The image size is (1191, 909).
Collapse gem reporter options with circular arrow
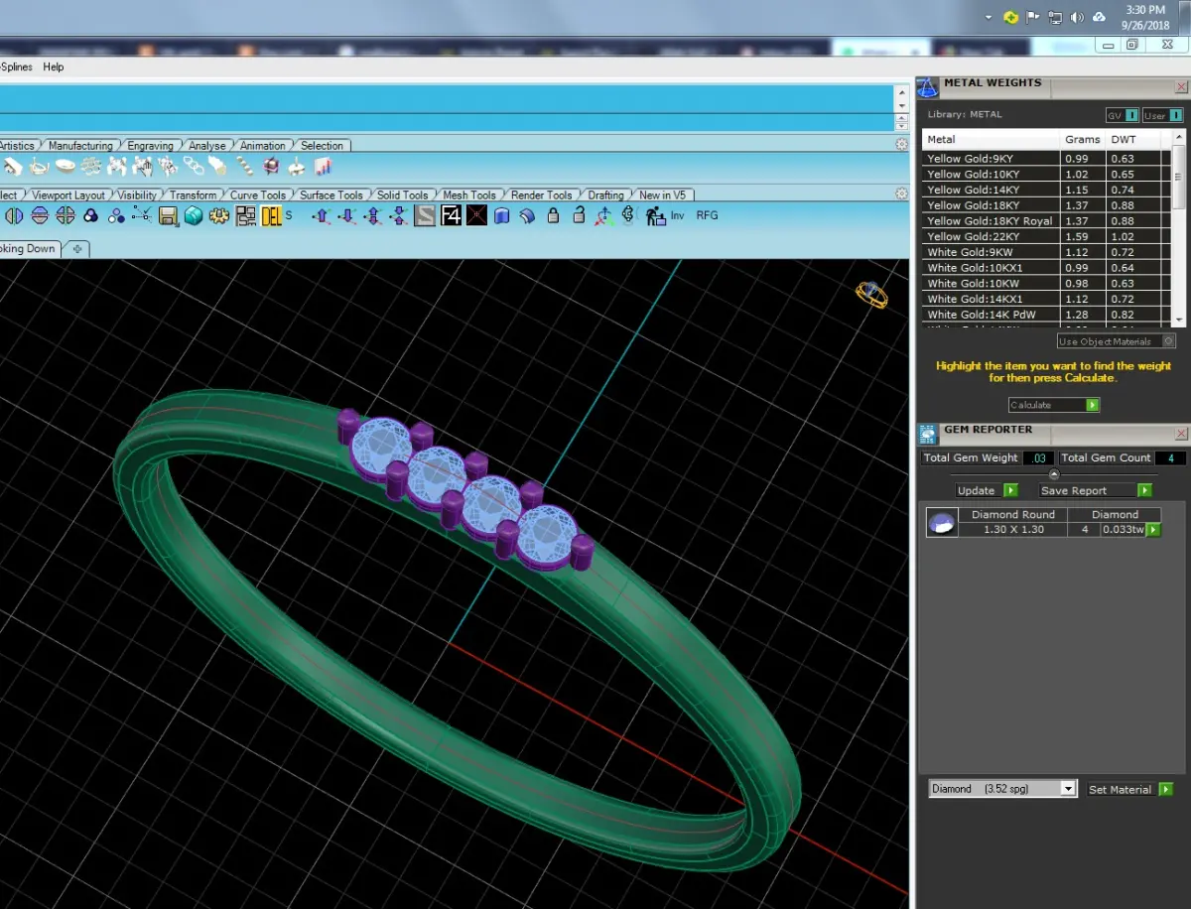click(x=1054, y=474)
